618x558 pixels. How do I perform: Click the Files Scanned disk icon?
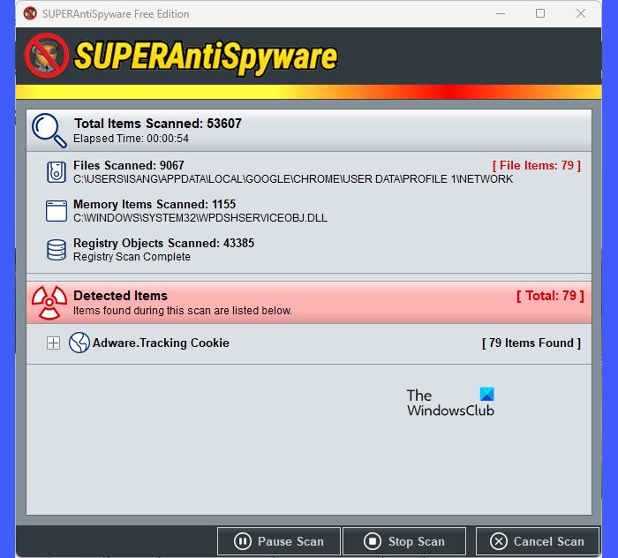[57, 172]
